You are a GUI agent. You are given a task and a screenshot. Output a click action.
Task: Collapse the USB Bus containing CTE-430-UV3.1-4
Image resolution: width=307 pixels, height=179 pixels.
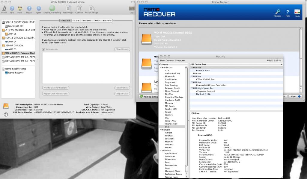click(x=192, y=76)
